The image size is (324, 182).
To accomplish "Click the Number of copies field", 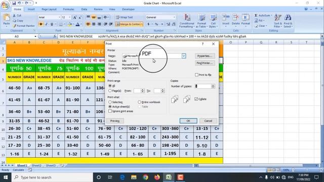I will pos(202,86).
